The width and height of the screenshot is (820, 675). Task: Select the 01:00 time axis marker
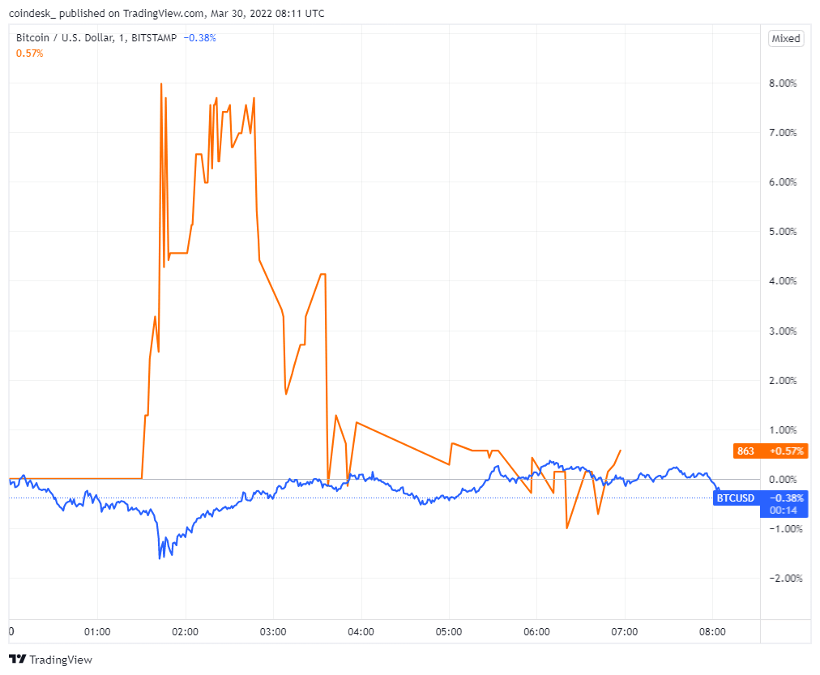(97, 631)
